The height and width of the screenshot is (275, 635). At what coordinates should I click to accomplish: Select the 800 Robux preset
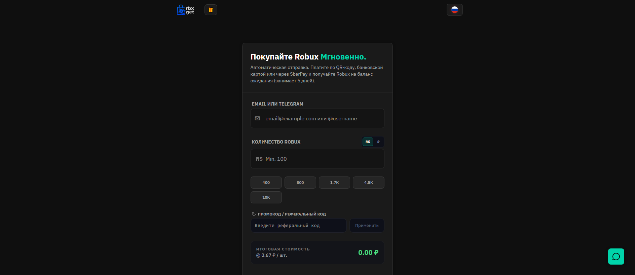click(300, 183)
